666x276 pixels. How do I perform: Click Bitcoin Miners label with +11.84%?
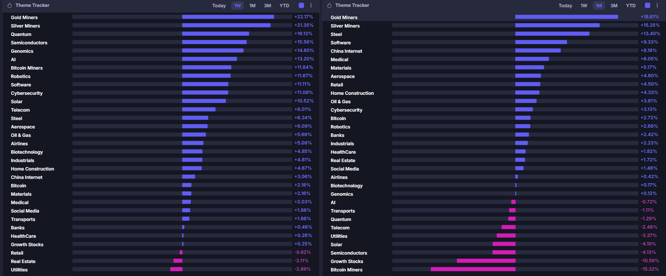27,68
